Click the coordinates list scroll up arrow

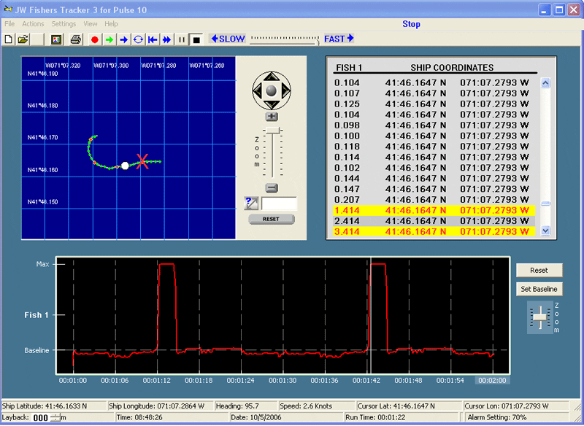(x=545, y=83)
